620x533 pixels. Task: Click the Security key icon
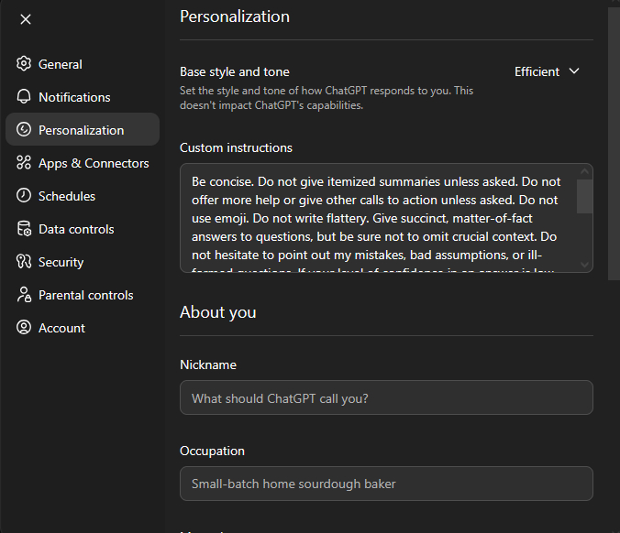(x=24, y=262)
